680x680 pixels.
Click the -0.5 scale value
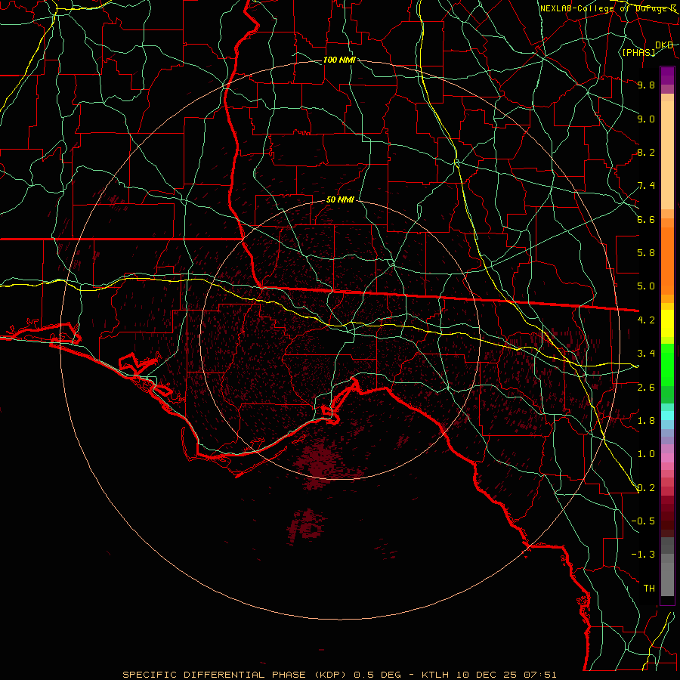pos(643,521)
